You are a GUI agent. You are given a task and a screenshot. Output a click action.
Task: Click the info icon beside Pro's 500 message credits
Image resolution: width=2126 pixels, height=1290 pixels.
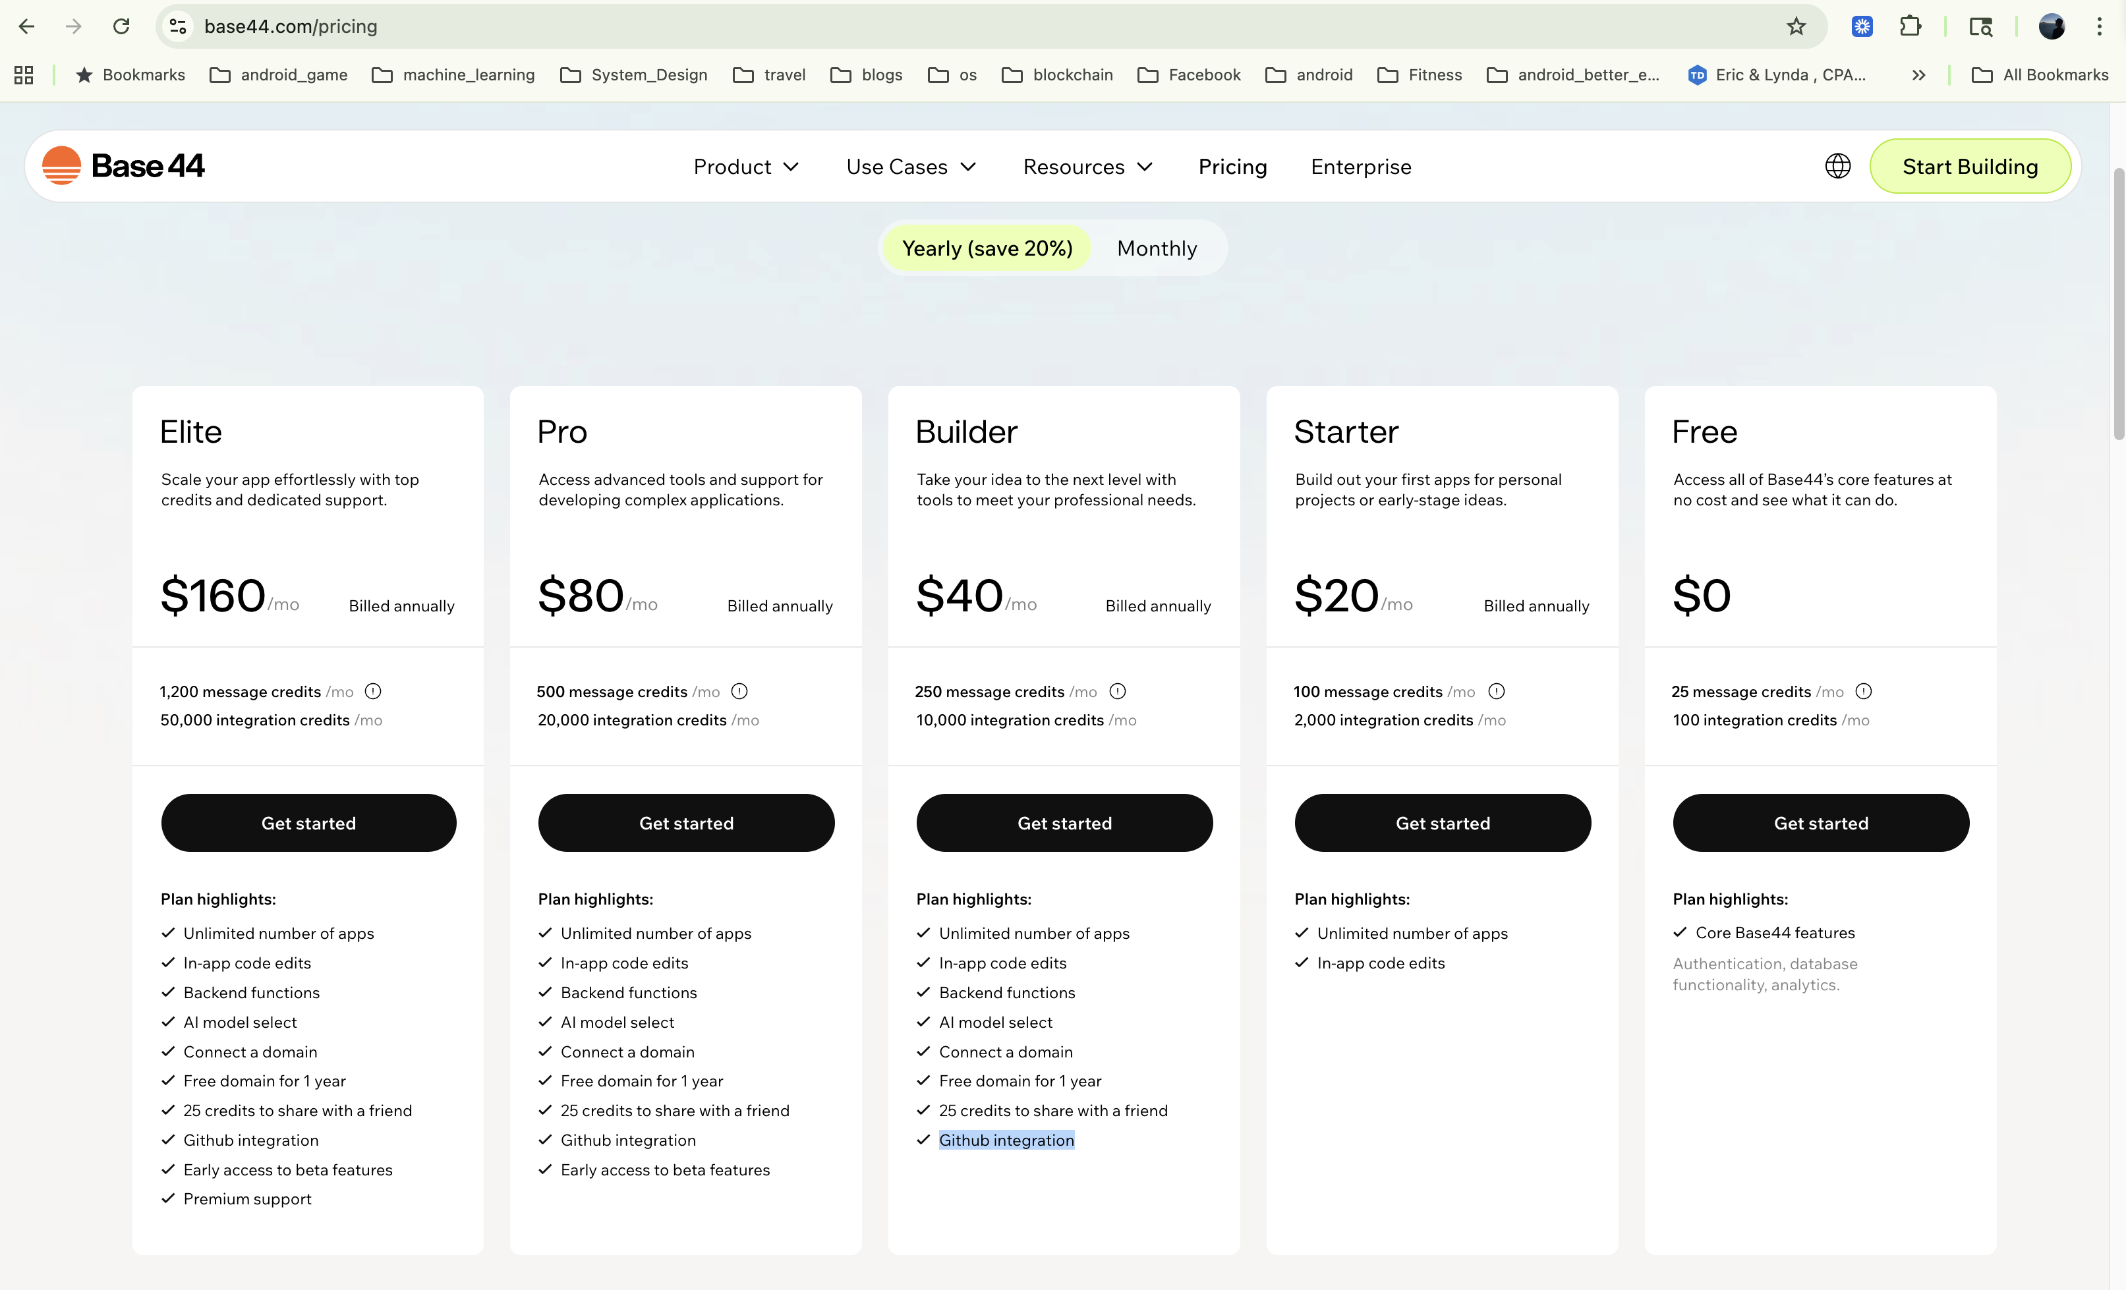tap(739, 690)
